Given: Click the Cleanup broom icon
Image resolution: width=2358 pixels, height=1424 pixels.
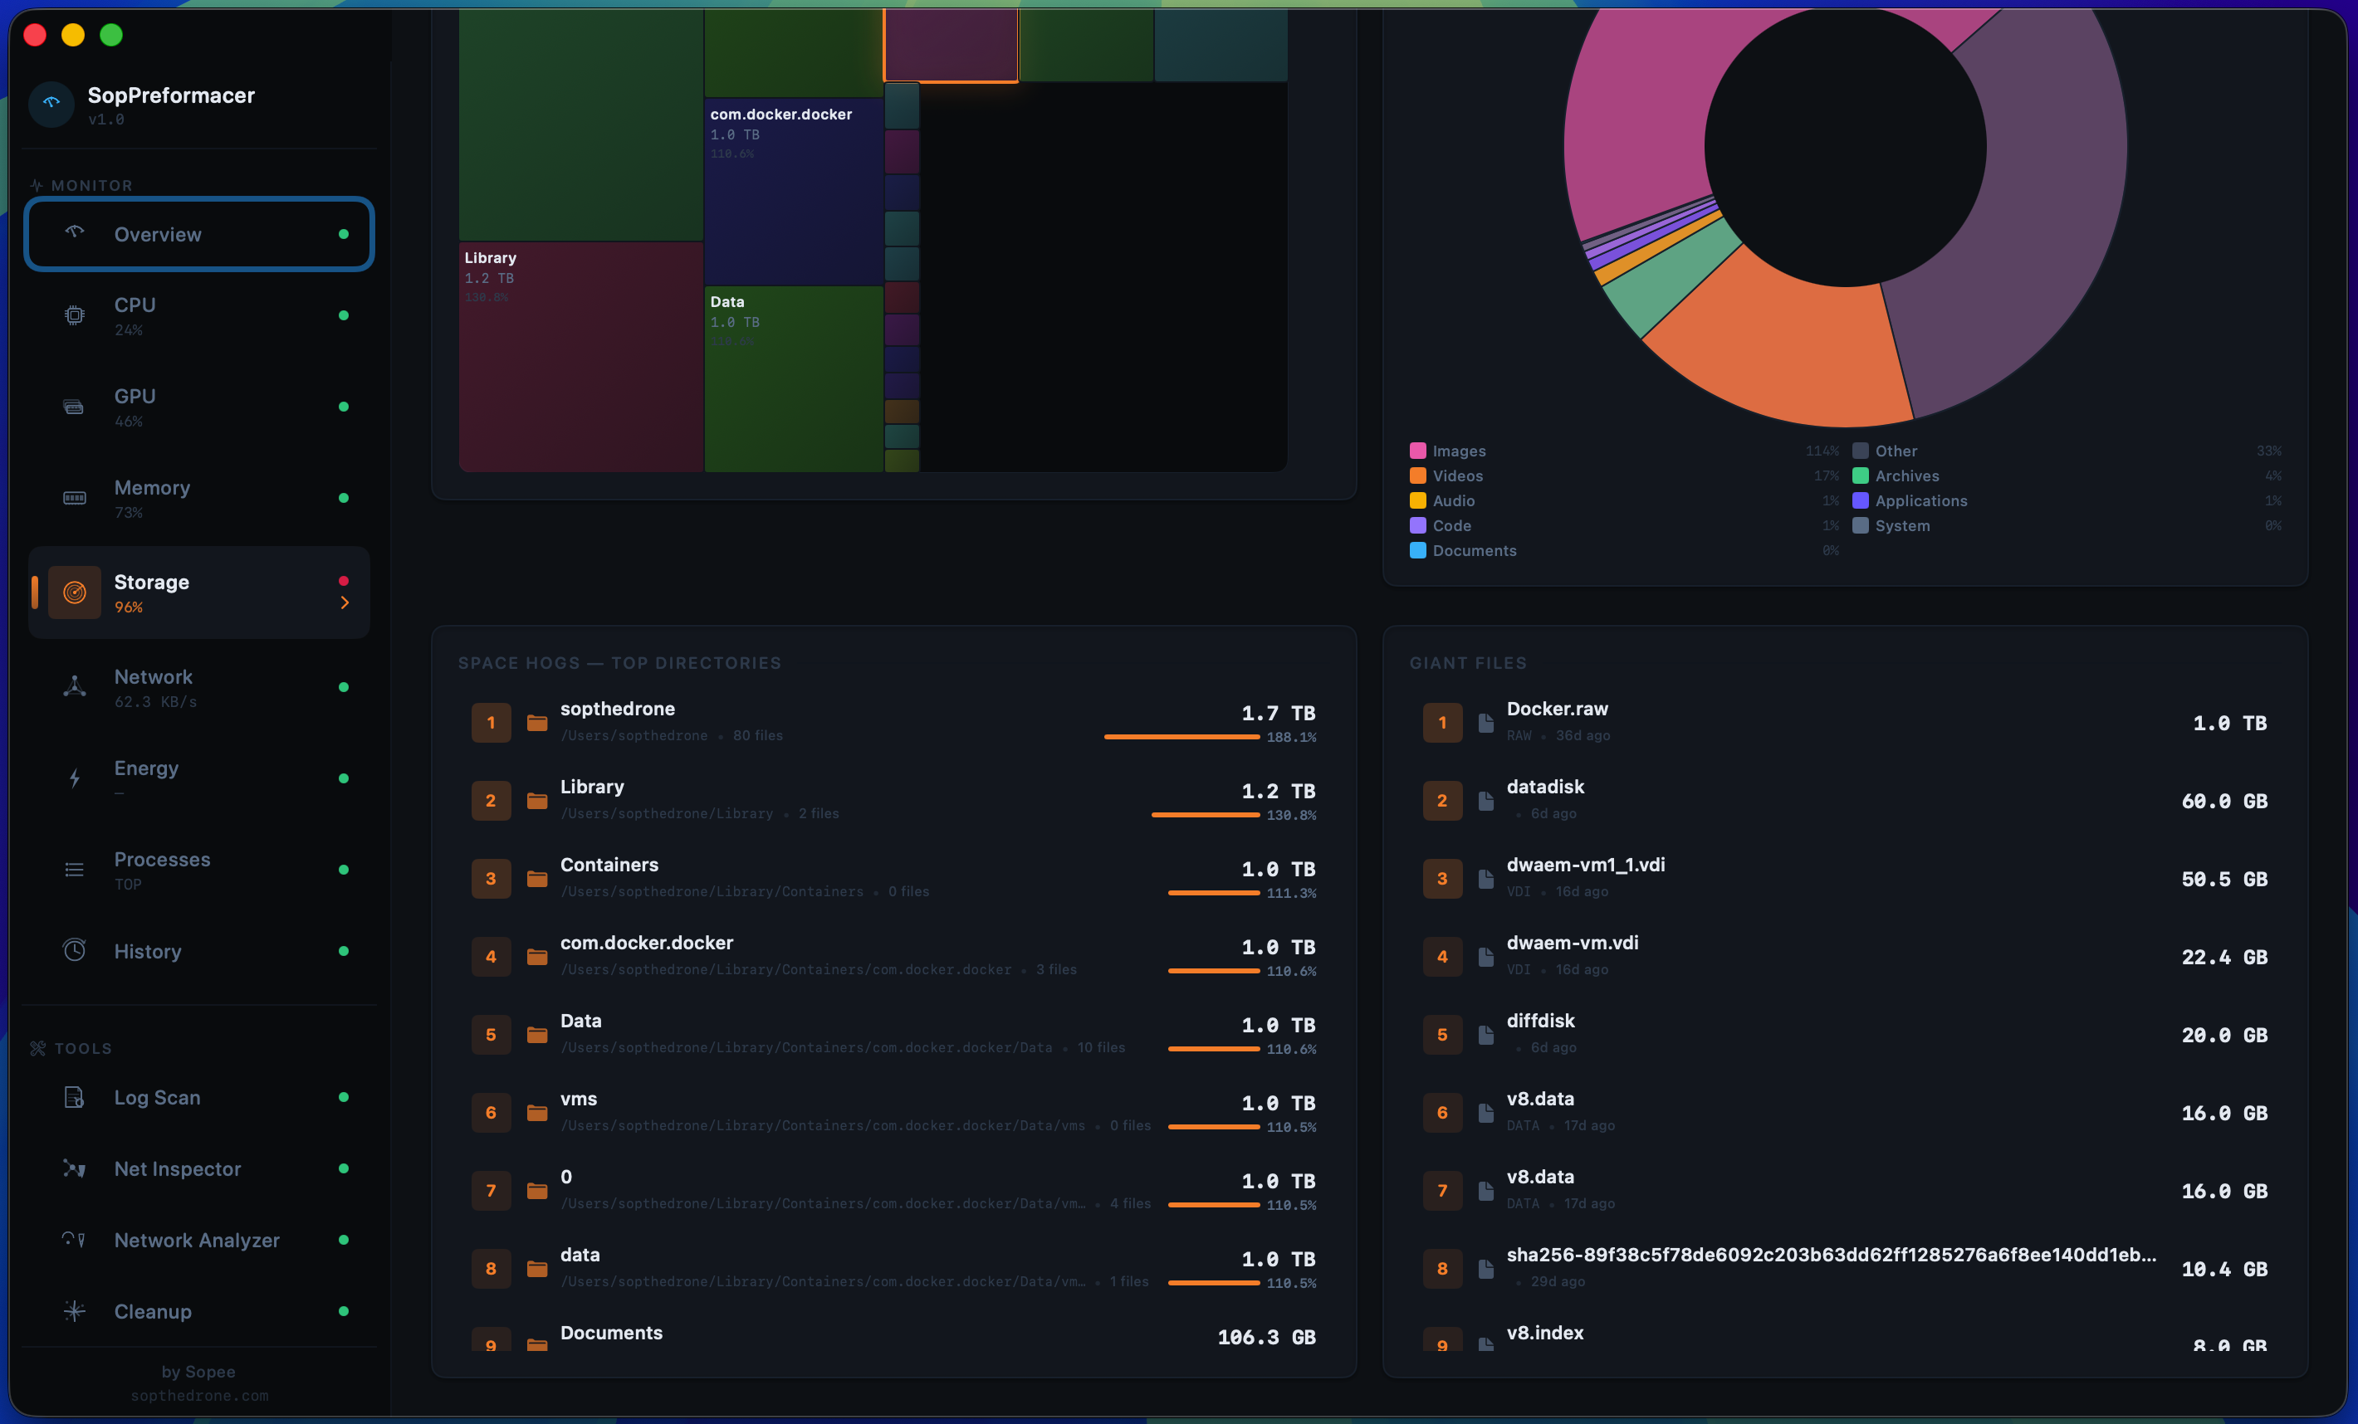Looking at the screenshot, I should coord(74,1311).
